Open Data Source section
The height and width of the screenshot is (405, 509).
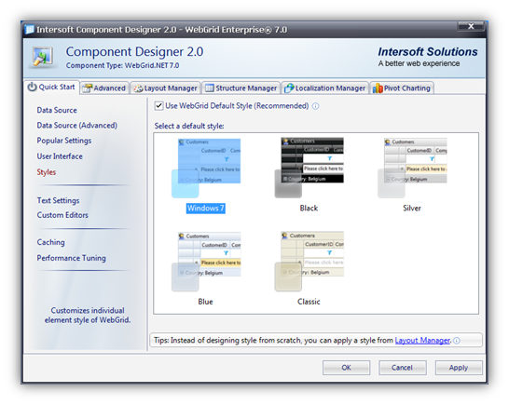(57, 110)
